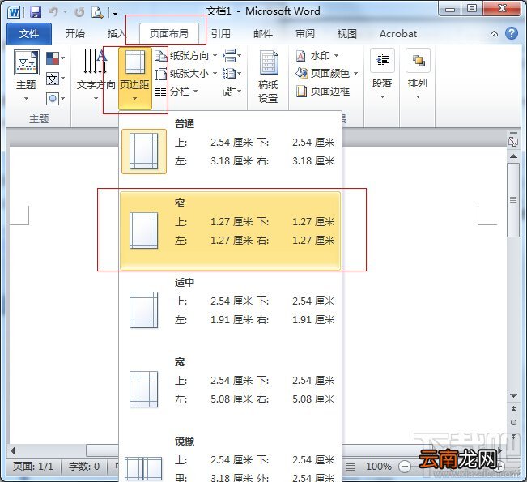Open the 纸张大小 paper size dropdown
Screen dimensions: 527x482
point(186,74)
